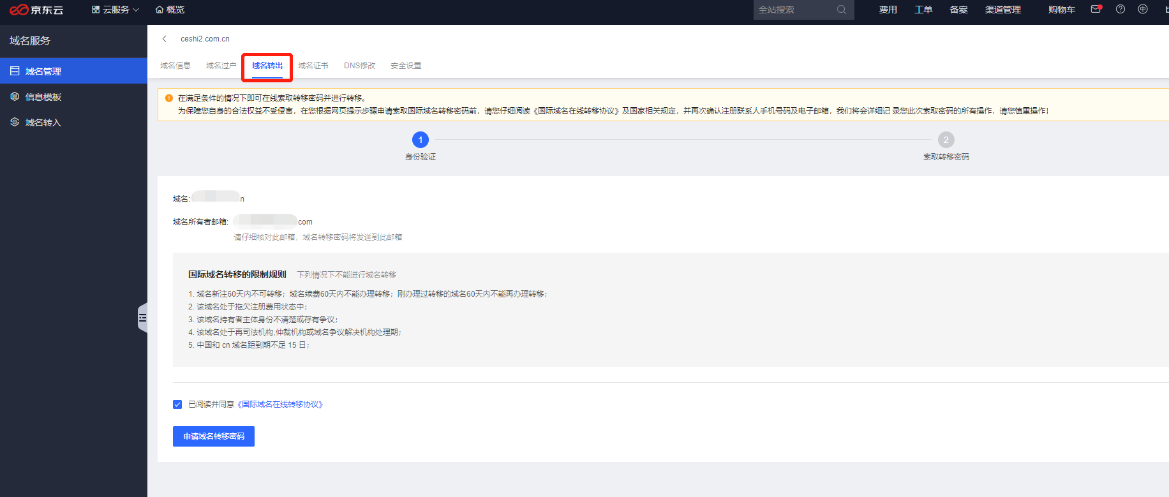Image resolution: width=1169 pixels, height=497 pixels.
Task: Expand the 云服务 dropdown menu
Action: point(115,10)
